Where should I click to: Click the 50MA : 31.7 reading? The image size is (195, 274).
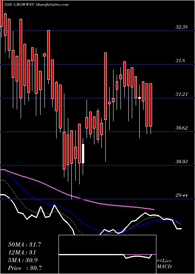25,245
